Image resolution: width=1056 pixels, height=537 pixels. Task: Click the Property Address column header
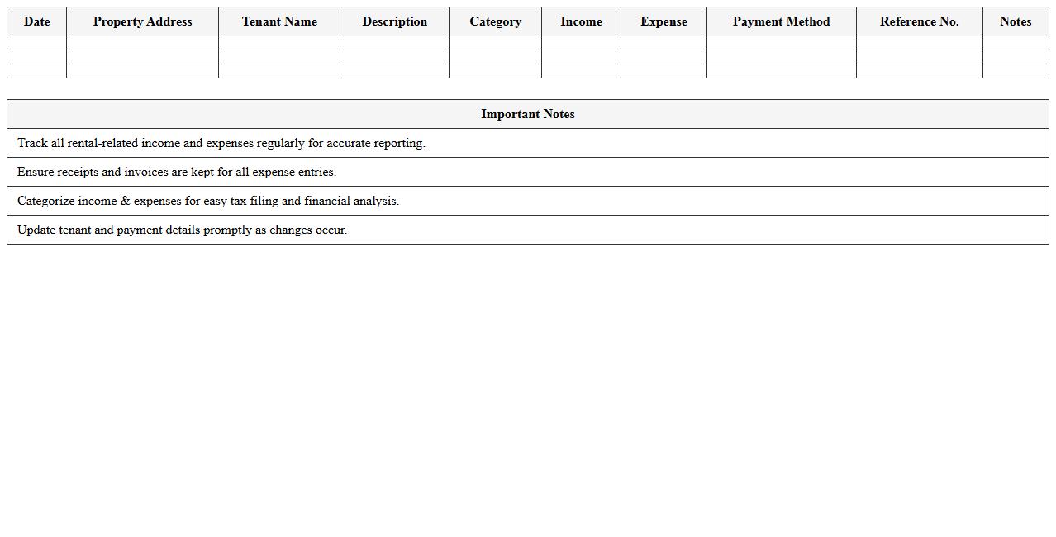141,21
